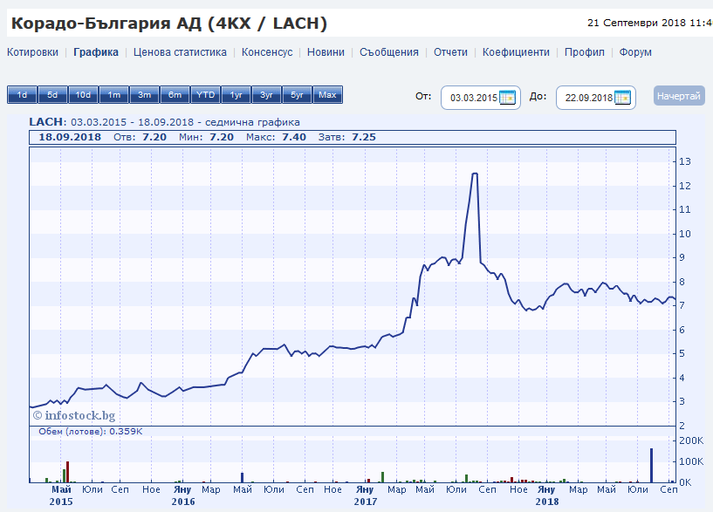Open the Котировки tab
The image size is (713, 512).
pos(33,52)
